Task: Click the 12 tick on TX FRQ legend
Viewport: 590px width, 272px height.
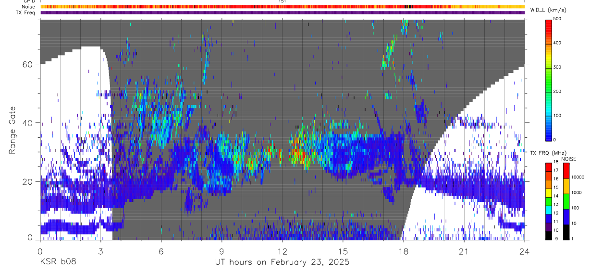Action: click(556, 213)
